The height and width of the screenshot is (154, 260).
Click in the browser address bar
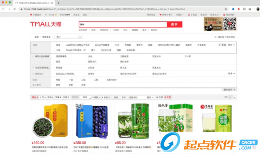123,9
